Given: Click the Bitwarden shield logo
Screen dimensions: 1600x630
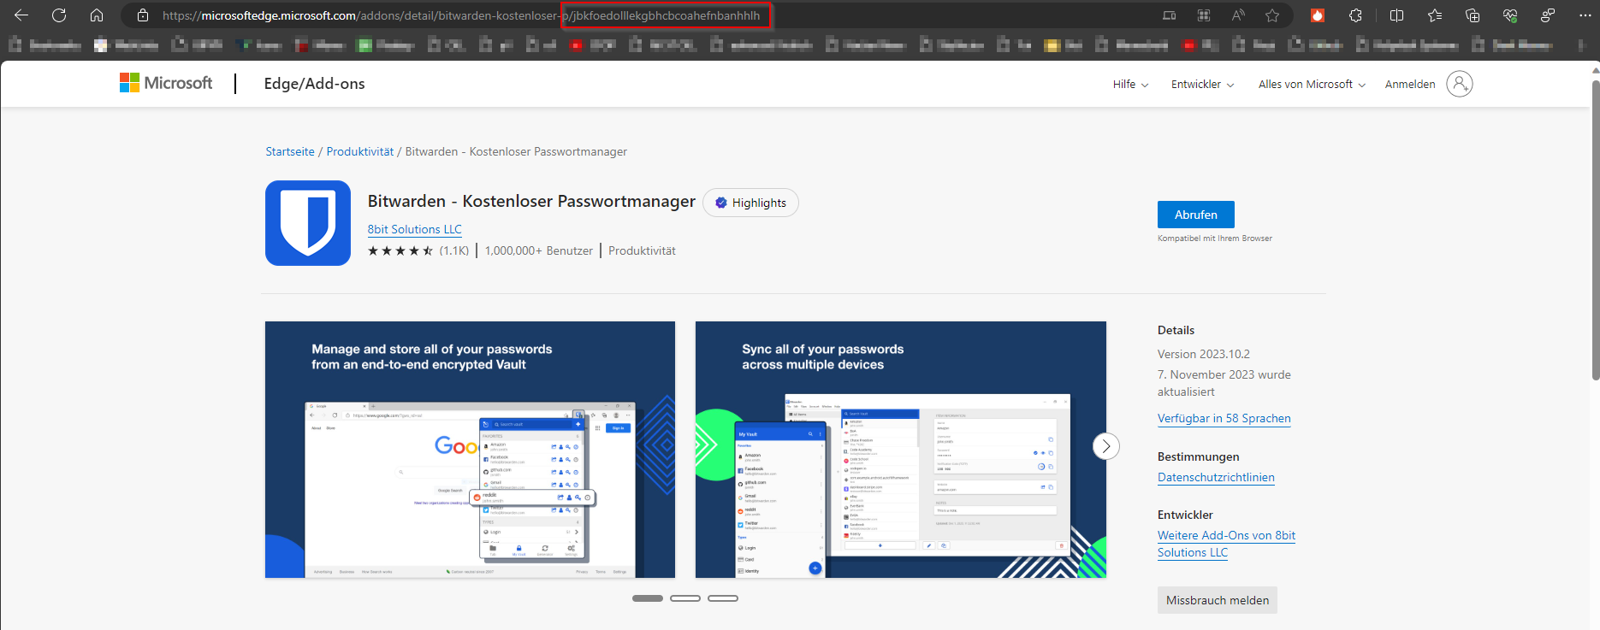Looking at the screenshot, I should pyautogui.click(x=308, y=223).
